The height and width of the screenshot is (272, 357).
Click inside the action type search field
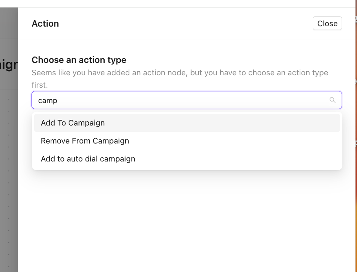pyautogui.click(x=150, y=100)
